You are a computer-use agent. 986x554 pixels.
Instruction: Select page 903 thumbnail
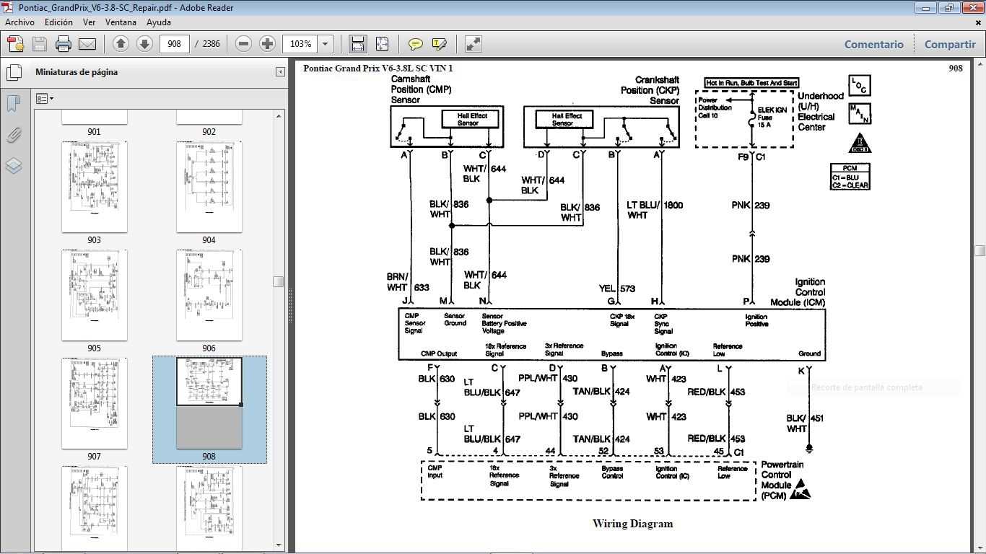point(94,187)
